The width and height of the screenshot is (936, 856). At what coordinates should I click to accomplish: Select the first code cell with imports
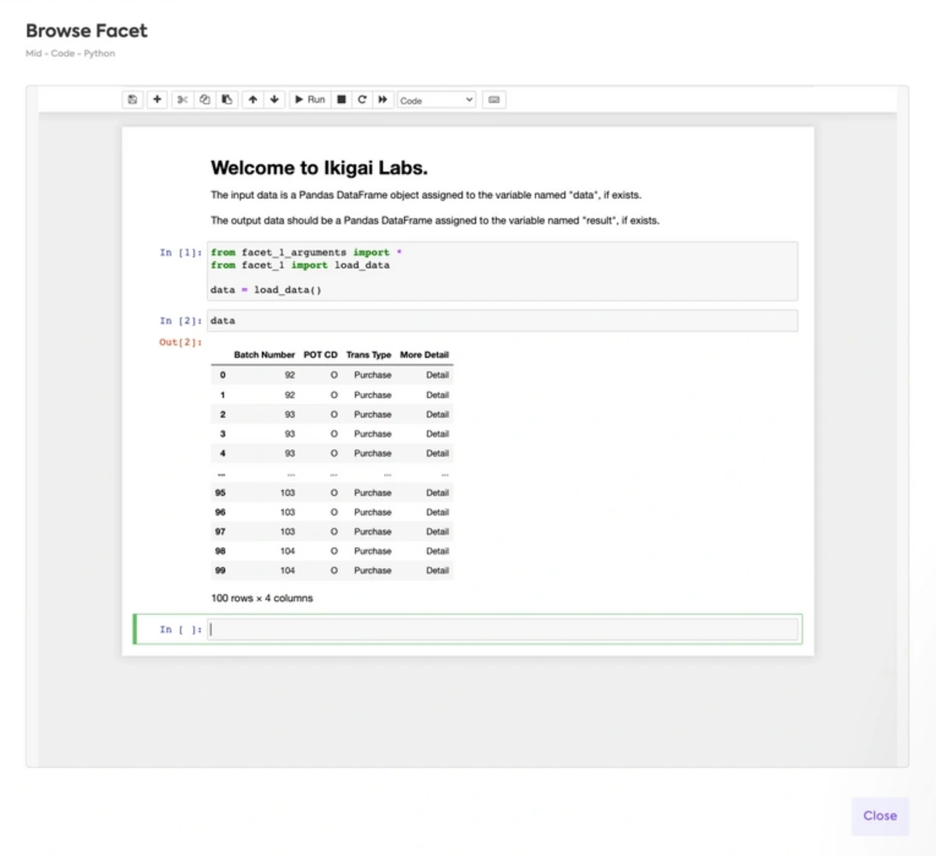pos(502,271)
